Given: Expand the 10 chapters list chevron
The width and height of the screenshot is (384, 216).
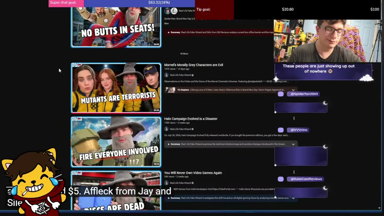Looking at the screenshot, I should pos(293,90).
